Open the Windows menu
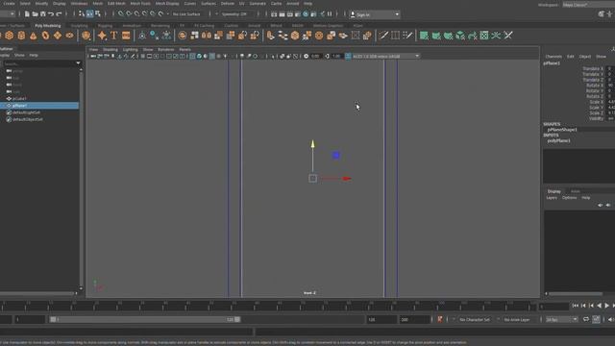Screen dimensions: 615x346 coord(79,4)
